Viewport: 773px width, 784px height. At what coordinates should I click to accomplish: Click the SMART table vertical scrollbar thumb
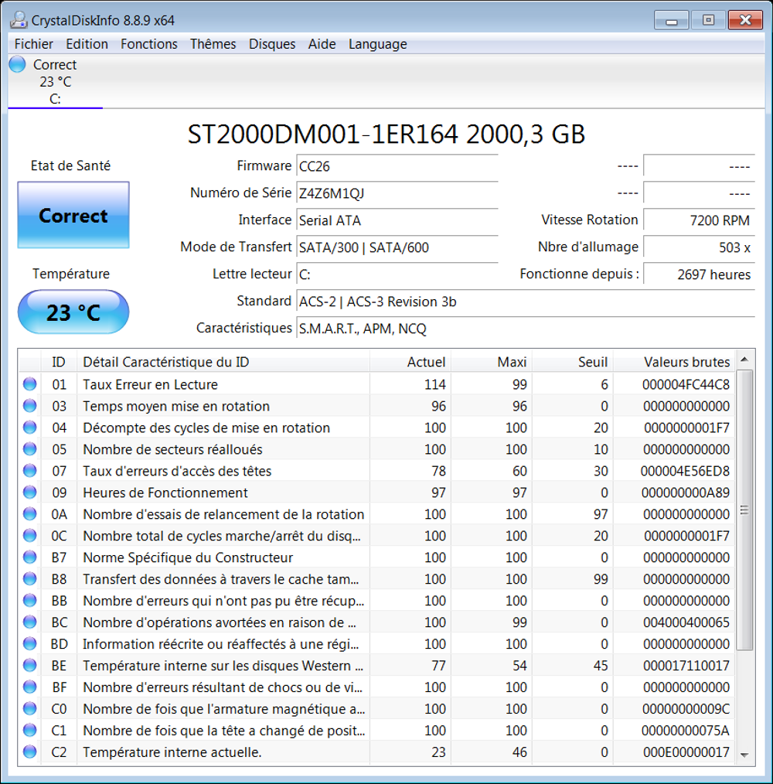coord(744,510)
